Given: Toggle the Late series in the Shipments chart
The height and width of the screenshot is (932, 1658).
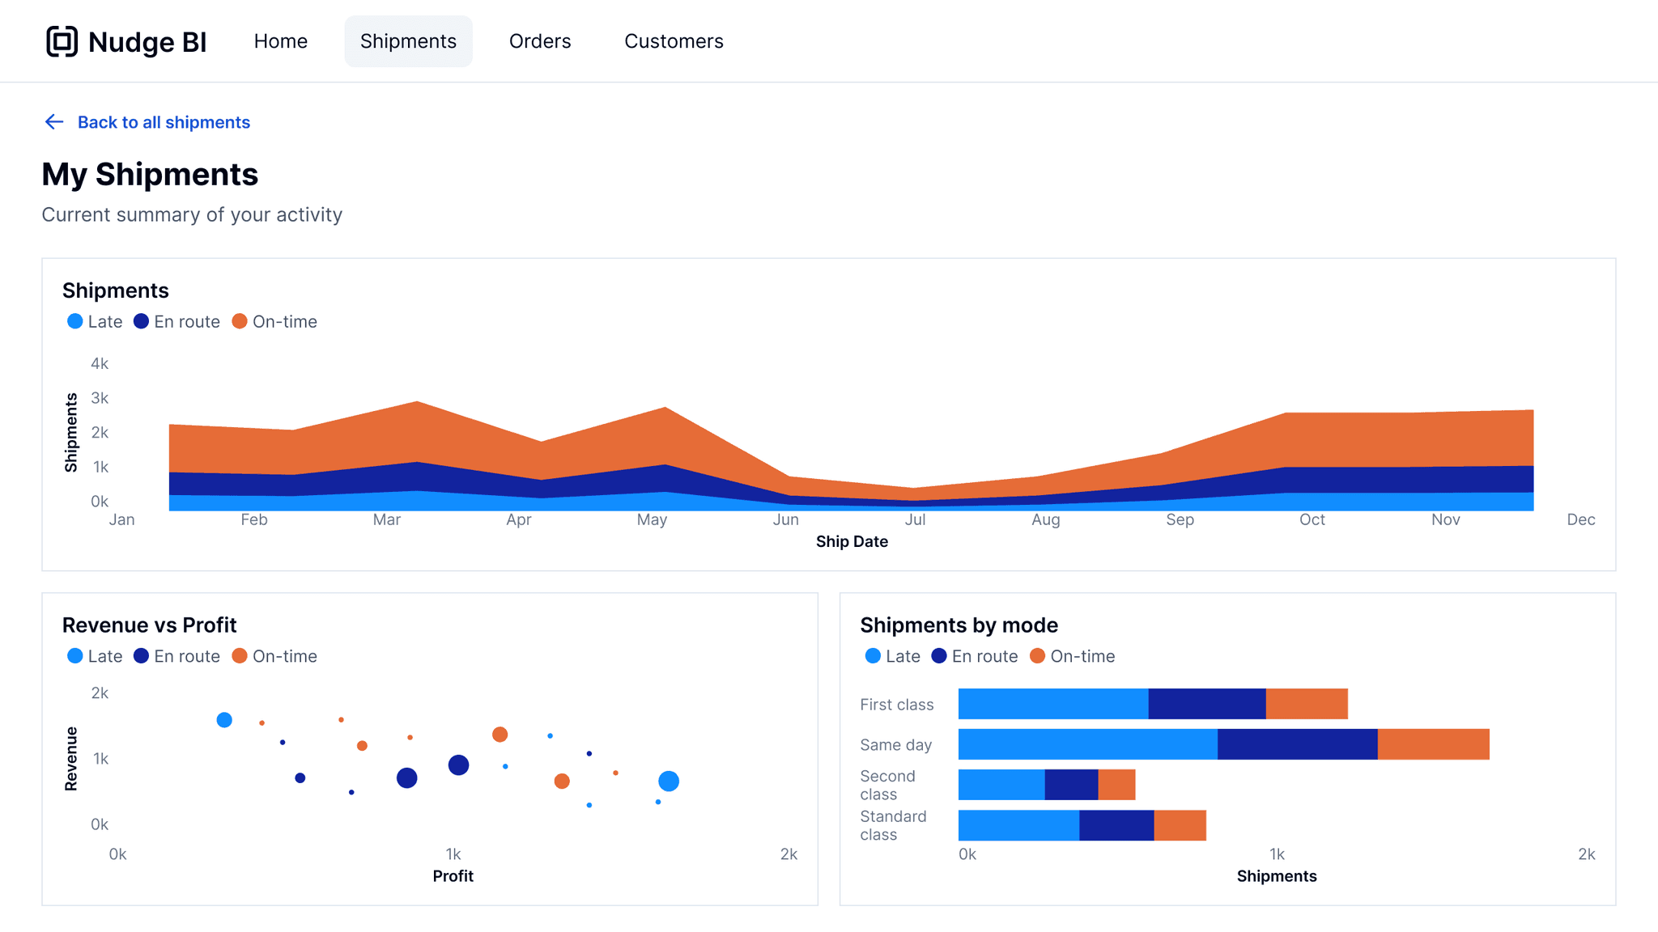Looking at the screenshot, I should [x=95, y=321].
